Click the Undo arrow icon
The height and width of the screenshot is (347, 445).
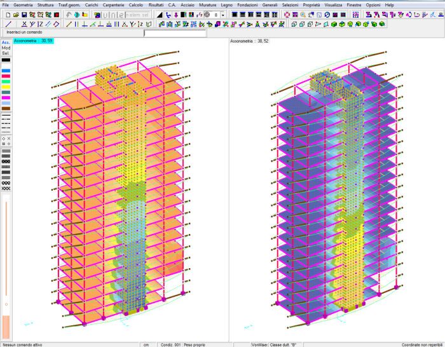69,15
